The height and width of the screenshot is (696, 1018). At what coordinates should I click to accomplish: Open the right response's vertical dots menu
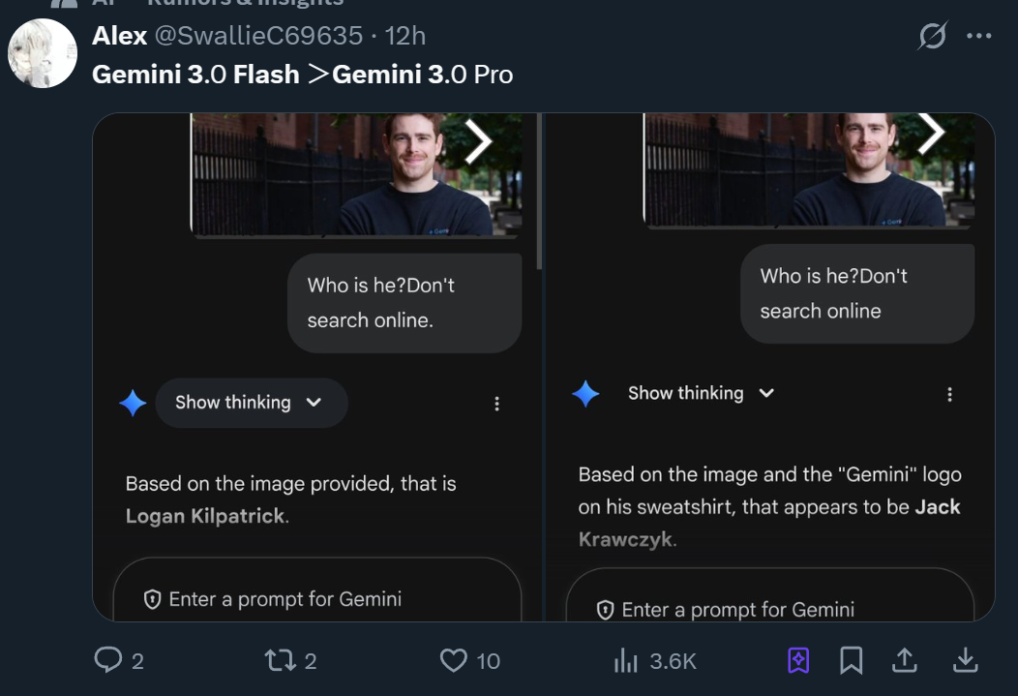(949, 394)
